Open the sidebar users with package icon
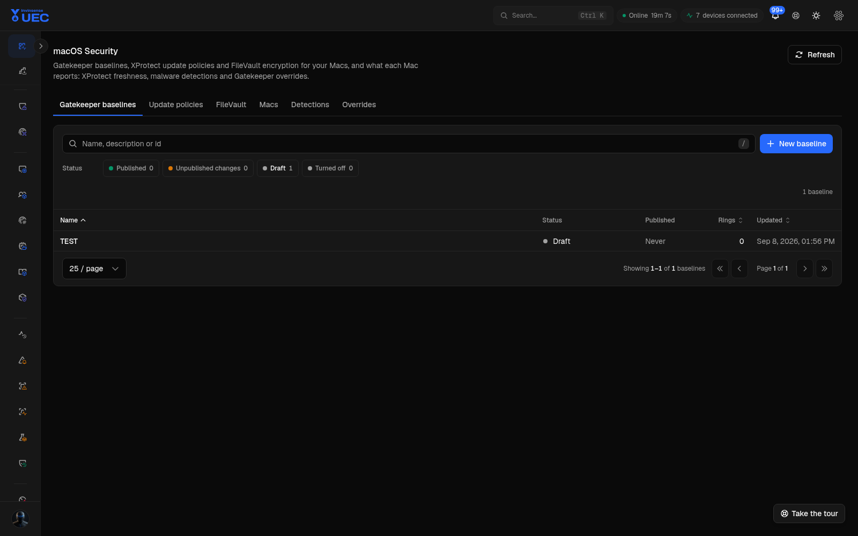 (23, 195)
